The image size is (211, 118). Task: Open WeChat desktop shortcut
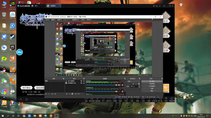pyautogui.click(x=4, y=82)
